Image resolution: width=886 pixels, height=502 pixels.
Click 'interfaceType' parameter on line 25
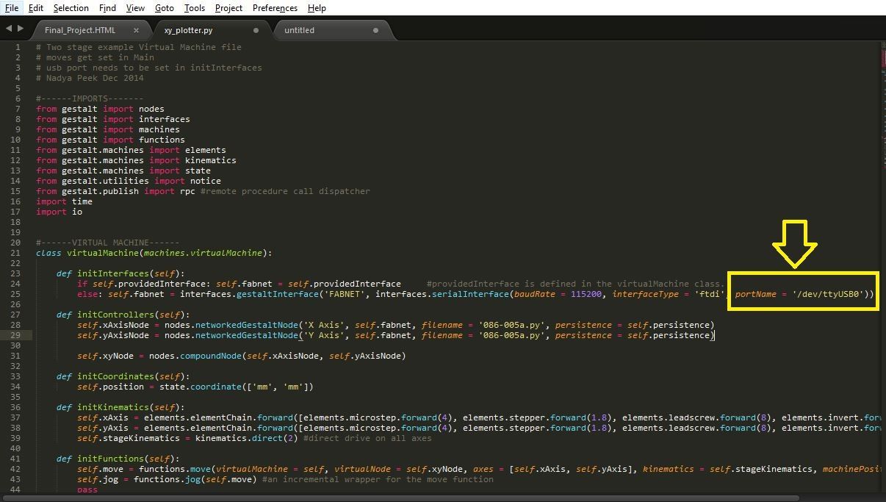point(646,294)
